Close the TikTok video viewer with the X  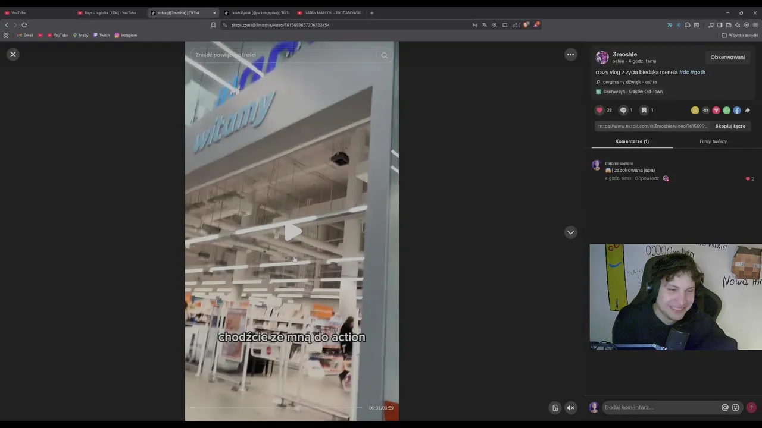point(13,54)
